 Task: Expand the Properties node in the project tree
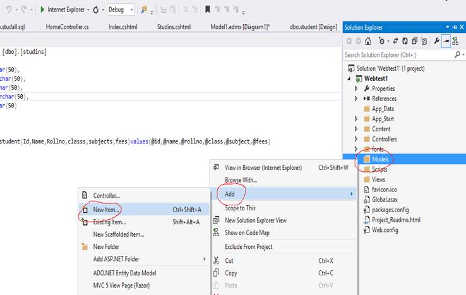point(357,88)
